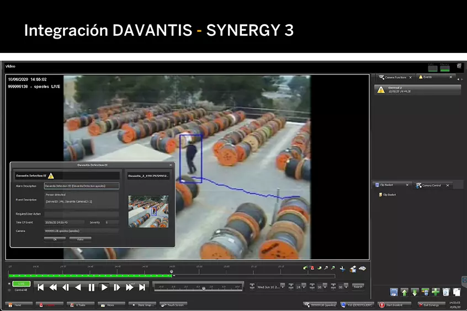Click the export clip box icon
Viewport: 467px width, 311px height.
tap(353, 269)
